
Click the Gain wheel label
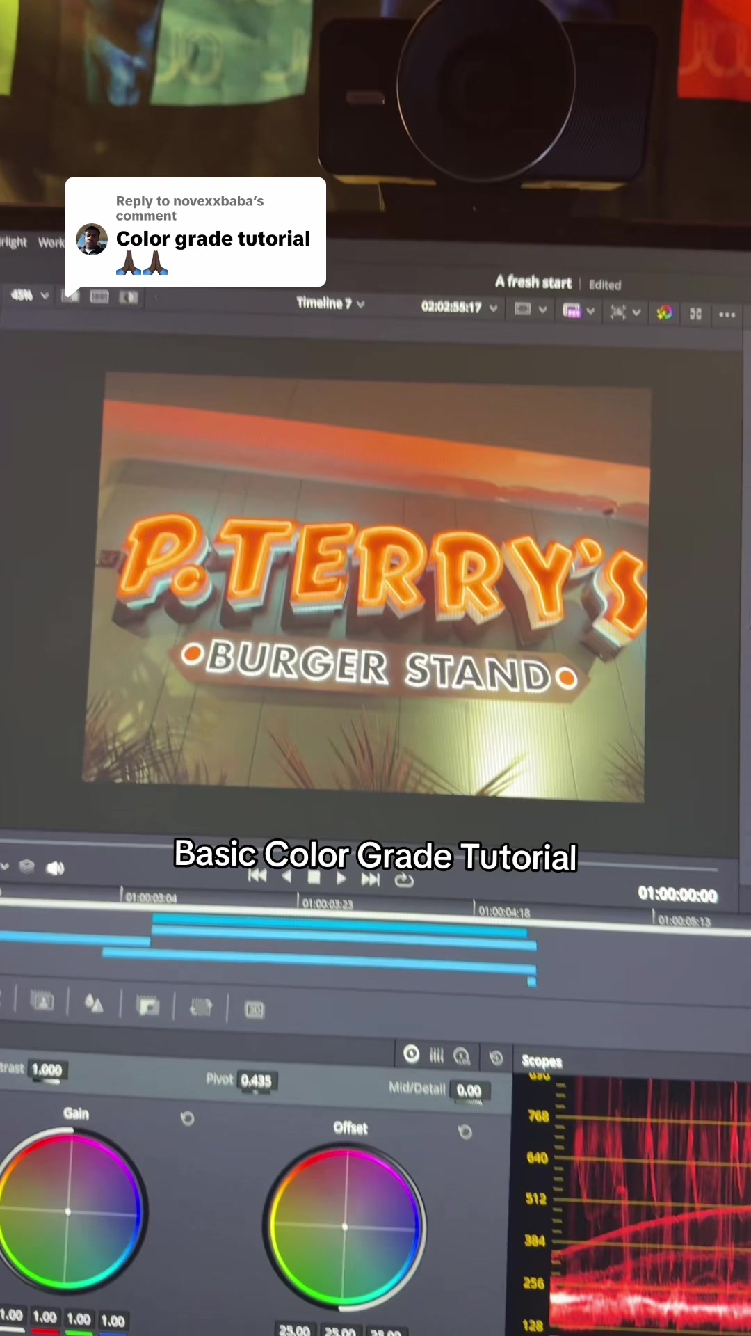[76, 1113]
